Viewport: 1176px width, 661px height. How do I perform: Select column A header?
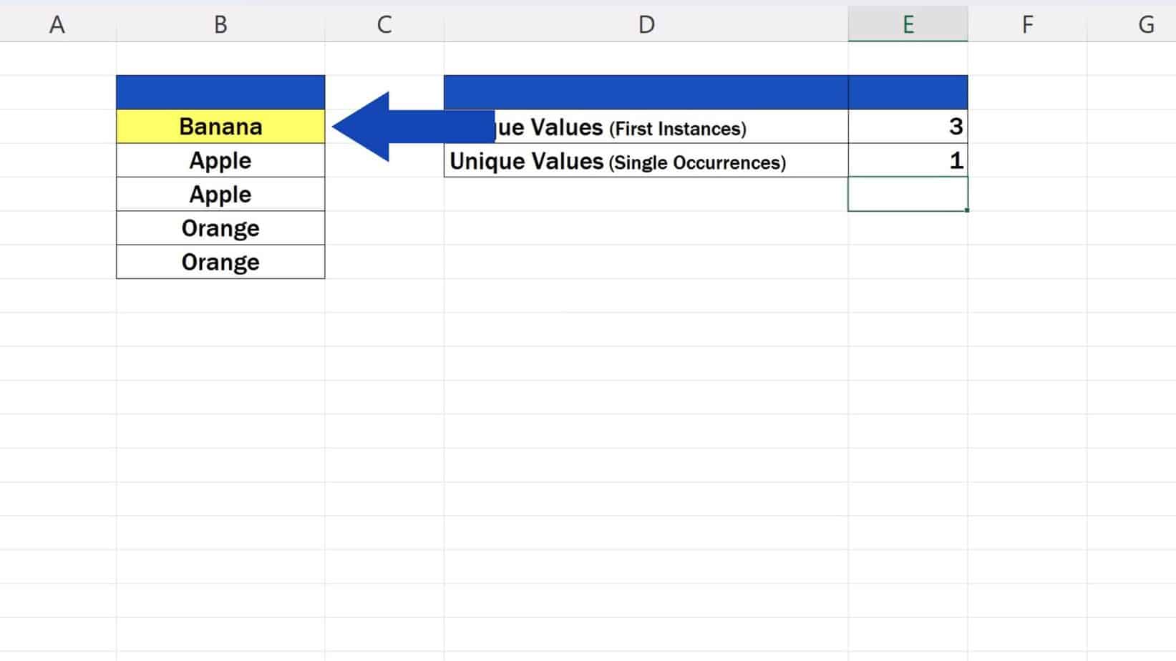pyautogui.click(x=57, y=23)
